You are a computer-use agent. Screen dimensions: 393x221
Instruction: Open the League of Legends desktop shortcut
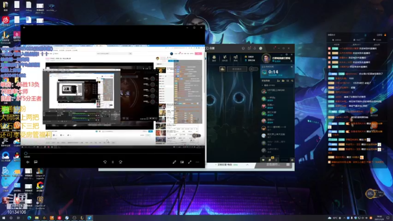click(x=40, y=174)
